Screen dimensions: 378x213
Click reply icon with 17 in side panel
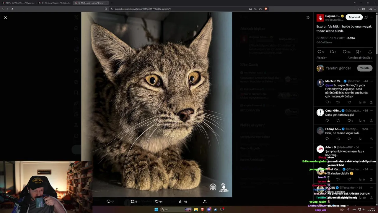click(x=321, y=52)
